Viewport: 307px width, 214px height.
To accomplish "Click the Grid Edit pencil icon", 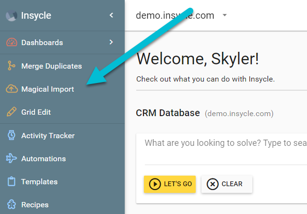I will point(12,112).
